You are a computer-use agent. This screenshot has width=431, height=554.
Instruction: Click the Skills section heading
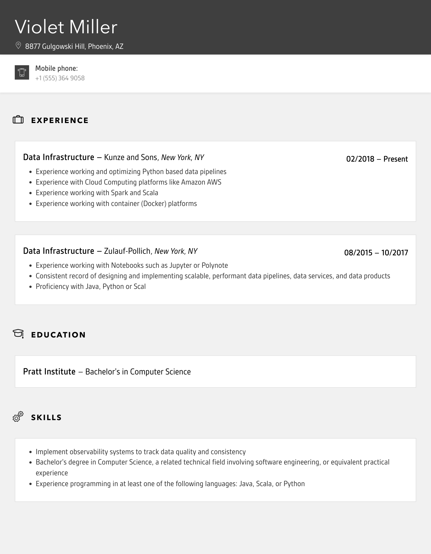46,417
